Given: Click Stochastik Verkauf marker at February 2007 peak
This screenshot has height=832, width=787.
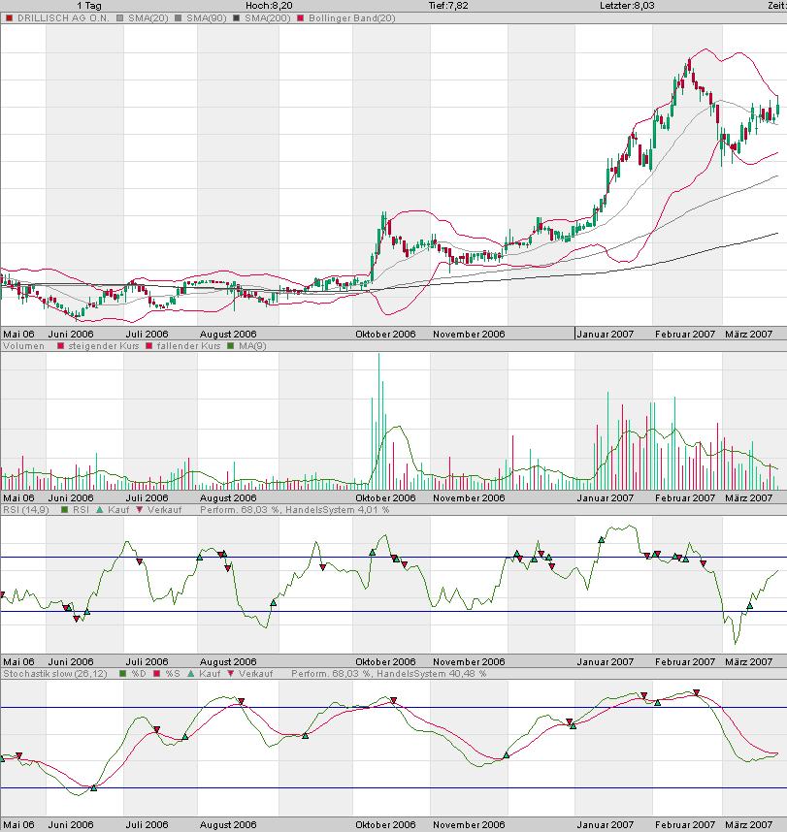Looking at the screenshot, I should (x=696, y=692).
